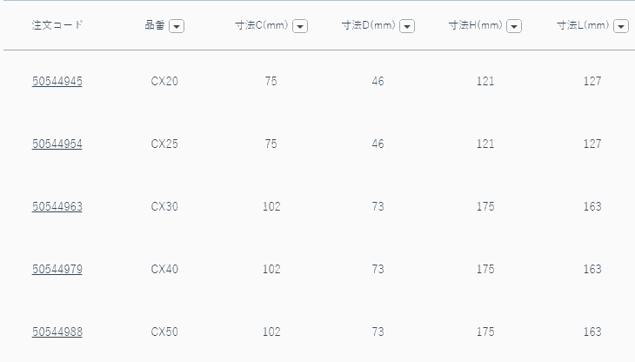635x362 pixels.
Task: Click order code link 50544963
Action: tap(57, 207)
